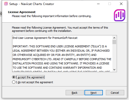The image size is (129, 100).
Task: Click the Back button
Action: (75, 93)
